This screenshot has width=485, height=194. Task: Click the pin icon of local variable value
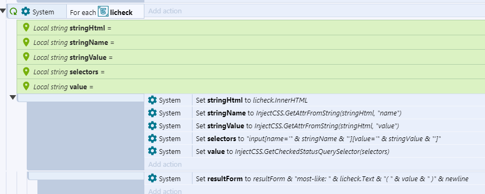26,86
